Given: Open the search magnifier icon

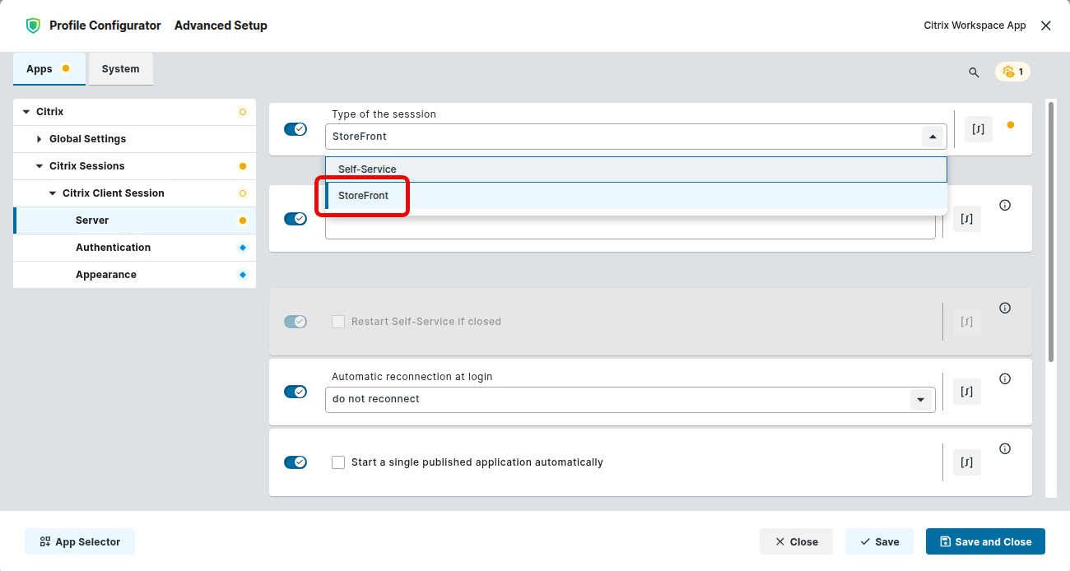Looking at the screenshot, I should 974,72.
